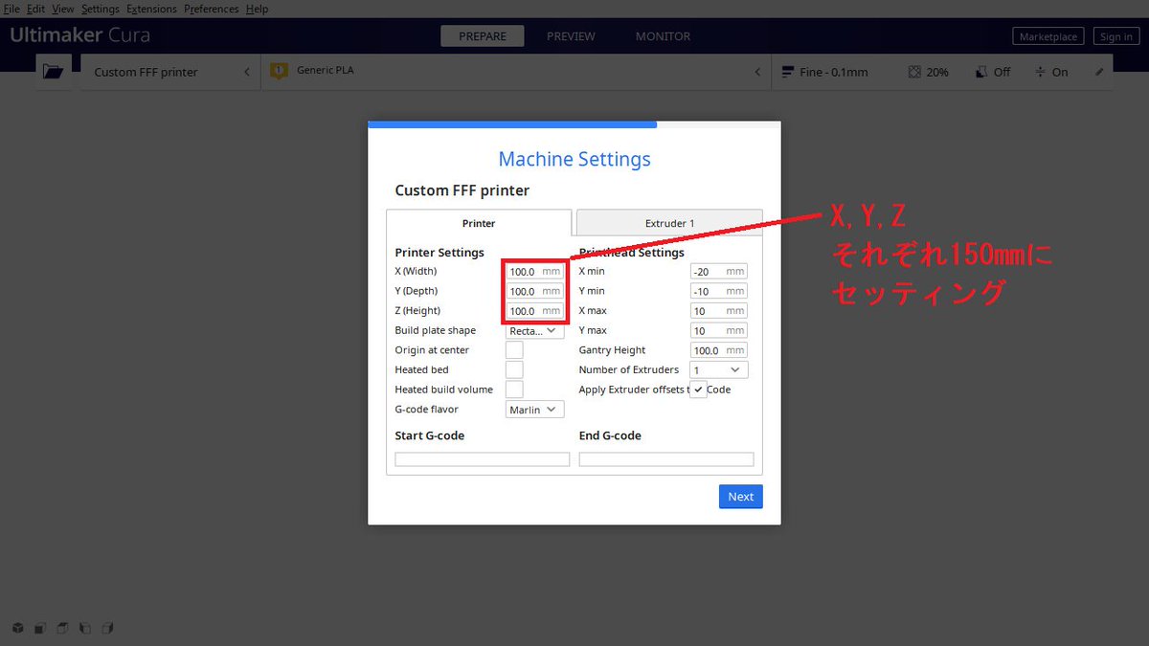Click the adhesion On icon
The width and height of the screenshot is (1149, 646).
1041,72
